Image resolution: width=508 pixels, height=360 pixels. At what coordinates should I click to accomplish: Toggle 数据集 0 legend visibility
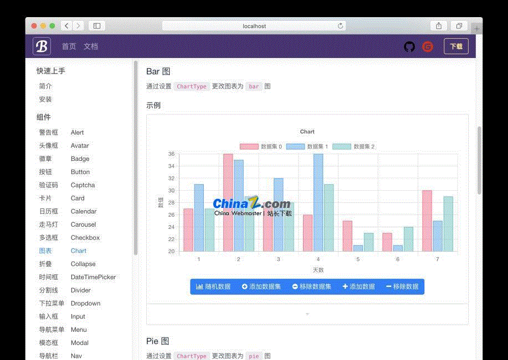261,147
